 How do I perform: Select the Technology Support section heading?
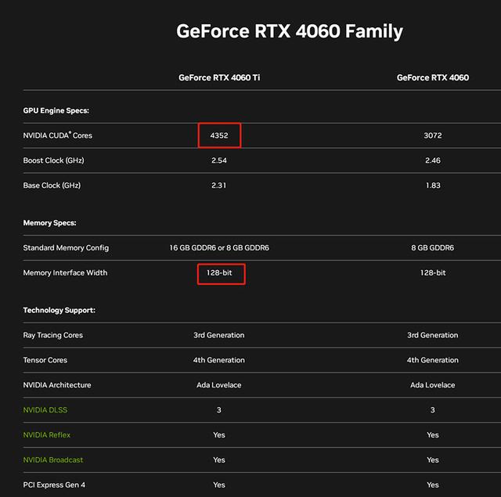(x=59, y=310)
